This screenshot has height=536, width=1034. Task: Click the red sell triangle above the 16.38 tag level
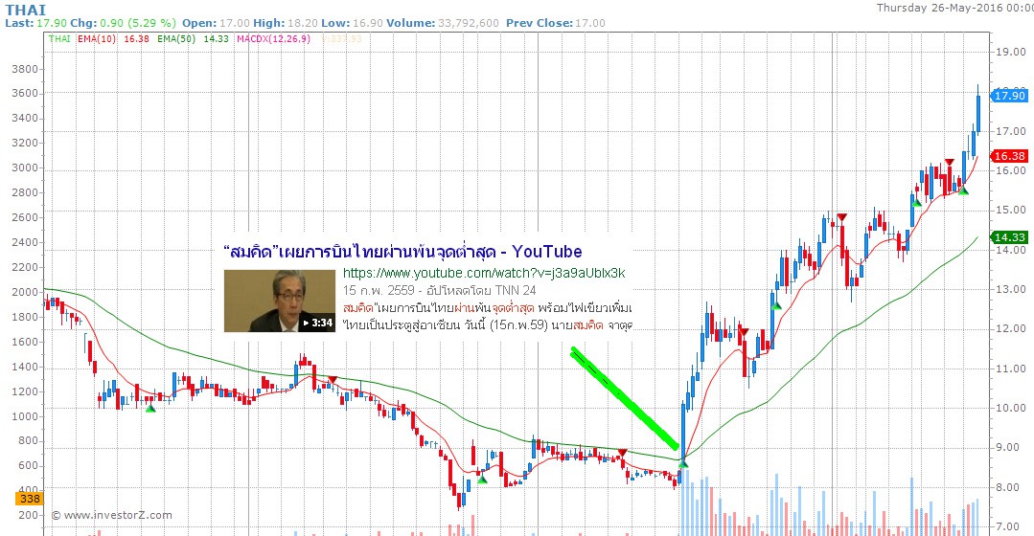(x=949, y=162)
